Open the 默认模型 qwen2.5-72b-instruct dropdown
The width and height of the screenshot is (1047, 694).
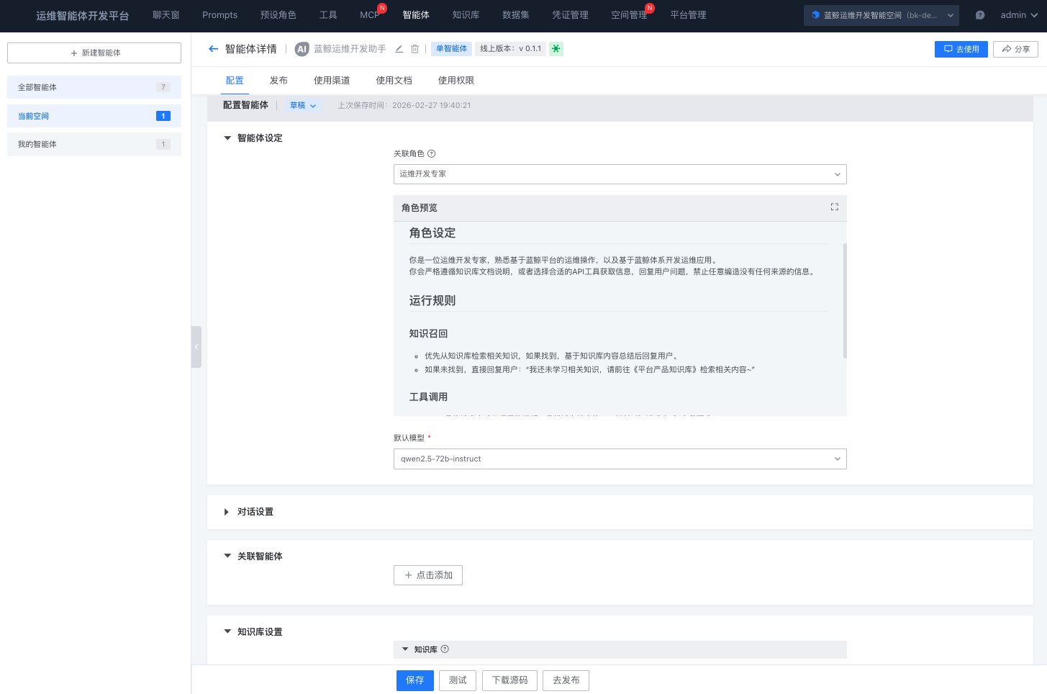tap(620, 459)
